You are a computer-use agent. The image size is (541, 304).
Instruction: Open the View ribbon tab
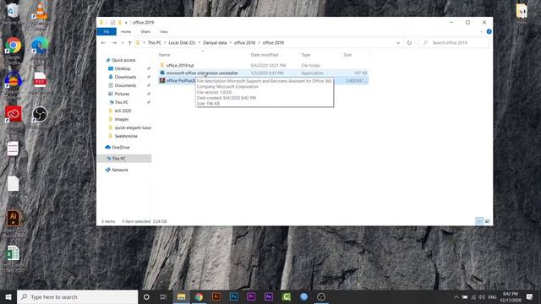coord(163,32)
